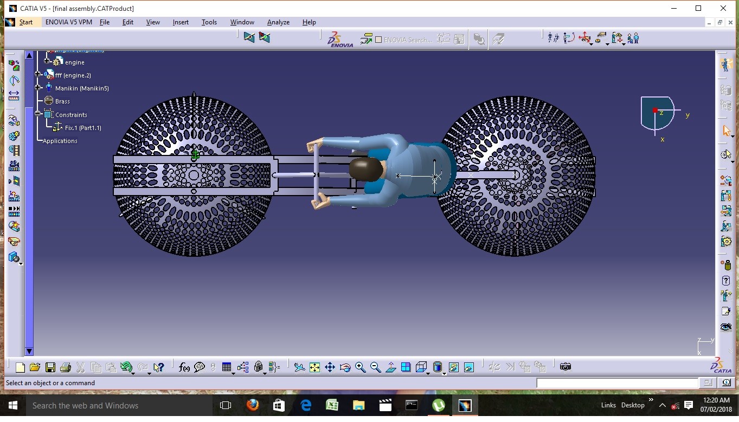
Task: Click the power input command field
Action: [x=617, y=383]
